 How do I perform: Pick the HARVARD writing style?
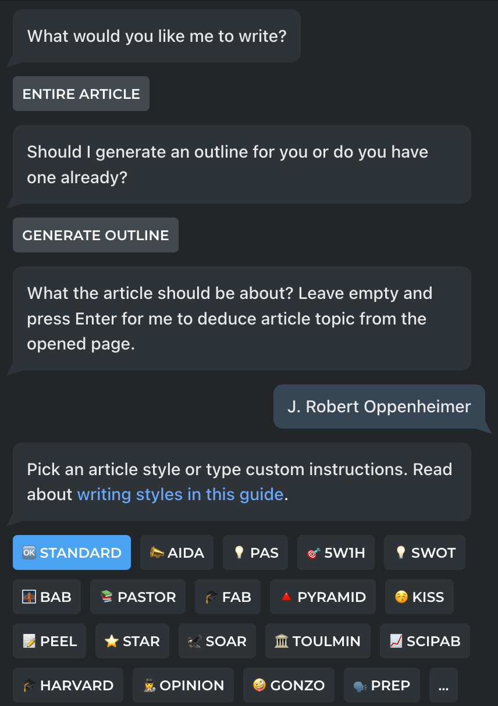tap(67, 685)
